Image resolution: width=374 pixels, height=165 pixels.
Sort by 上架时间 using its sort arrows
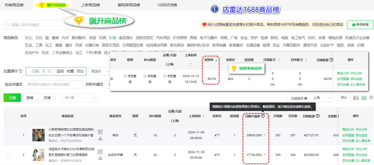(x=204, y=116)
